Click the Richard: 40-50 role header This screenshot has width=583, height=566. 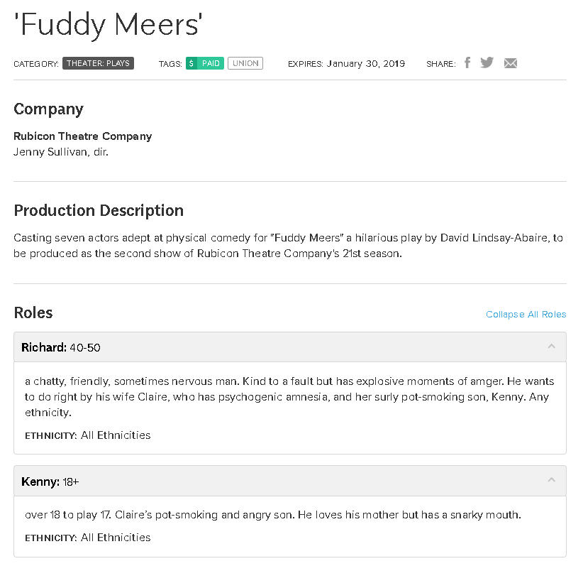pos(61,347)
